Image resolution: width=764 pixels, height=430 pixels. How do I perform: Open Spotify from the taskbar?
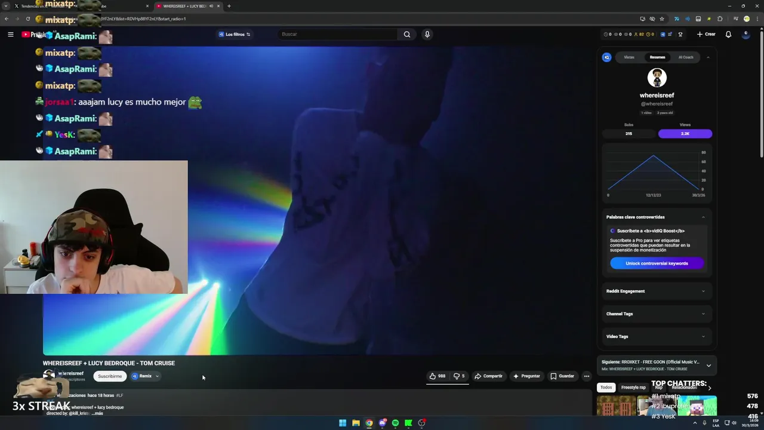coord(395,423)
